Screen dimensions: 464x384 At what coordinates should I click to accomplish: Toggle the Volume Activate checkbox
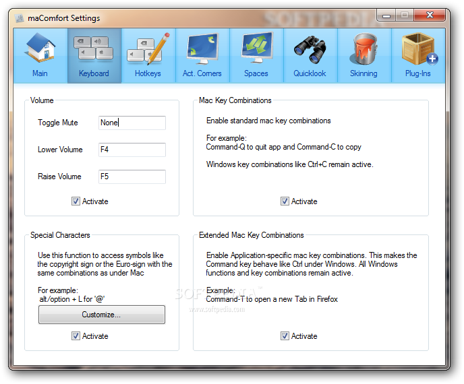[76, 201]
